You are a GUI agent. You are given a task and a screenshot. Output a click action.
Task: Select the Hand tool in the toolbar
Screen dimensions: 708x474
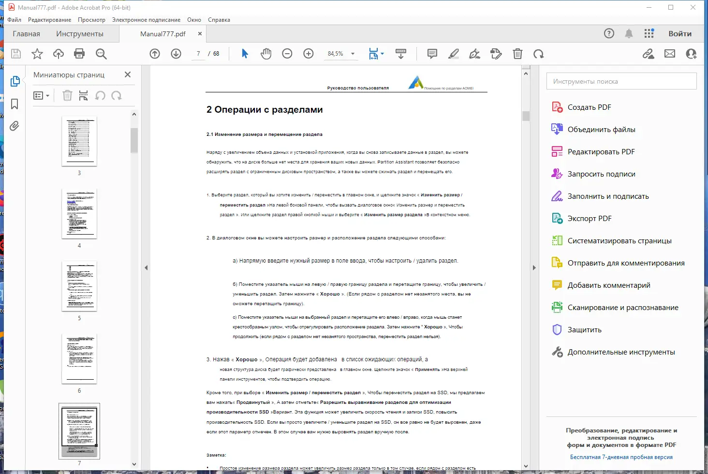(265, 54)
